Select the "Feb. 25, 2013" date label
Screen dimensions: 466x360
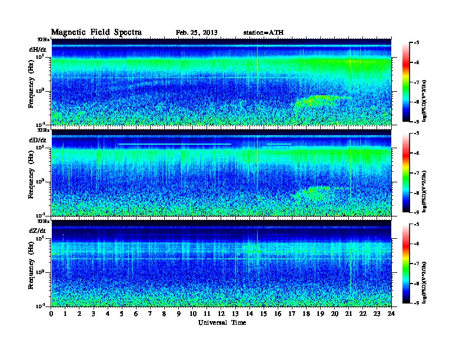point(197,33)
